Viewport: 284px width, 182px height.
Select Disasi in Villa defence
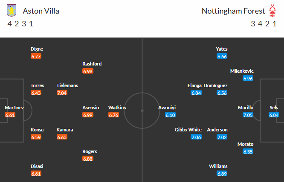coord(37,166)
